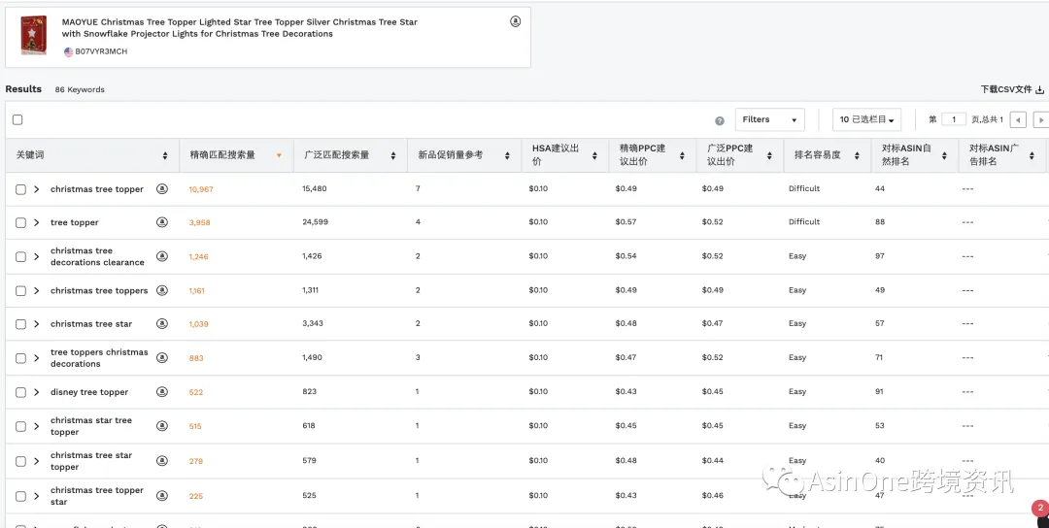Screen dimensions: 1049x528
Task: Click ASIN text B07VYR3MCH
Action: tap(101, 51)
